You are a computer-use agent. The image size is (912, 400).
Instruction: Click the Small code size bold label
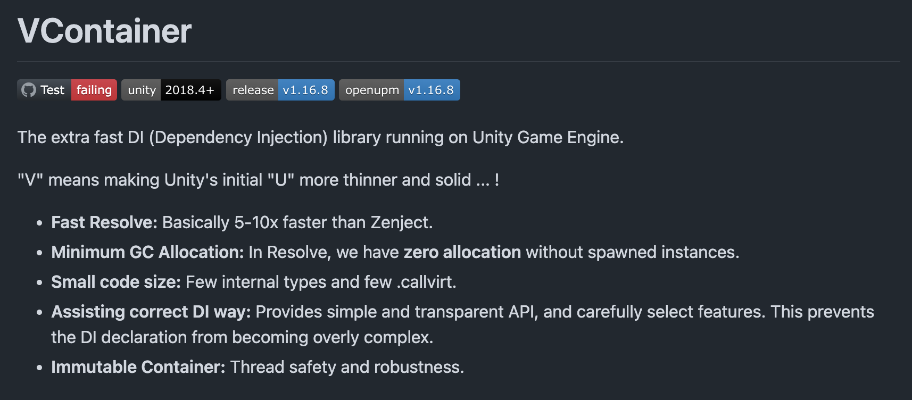point(116,282)
